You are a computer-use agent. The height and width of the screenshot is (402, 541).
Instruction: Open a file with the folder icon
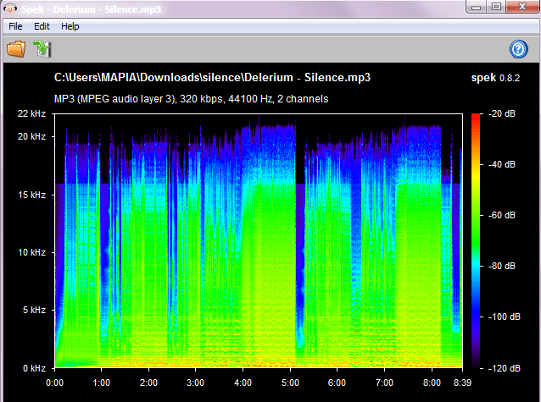click(x=16, y=49)
